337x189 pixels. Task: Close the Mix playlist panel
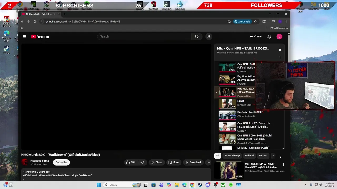(280, 50)
